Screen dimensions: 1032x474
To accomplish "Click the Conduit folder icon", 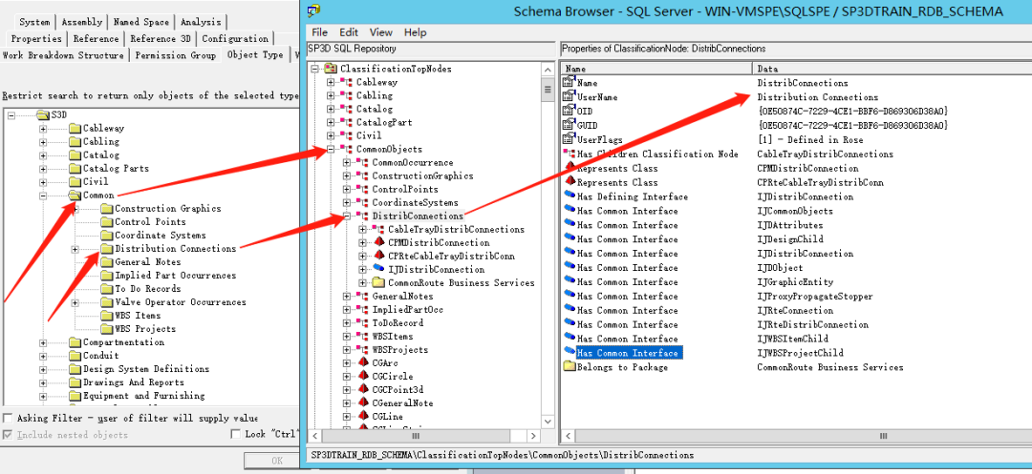I will [x=75, y=355].
